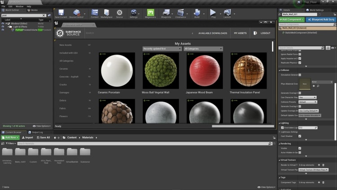This screenshot has height=190, width=337.
Task: Click the Phys Material Override swatch thumbnail
Action: tap(304, 84)
